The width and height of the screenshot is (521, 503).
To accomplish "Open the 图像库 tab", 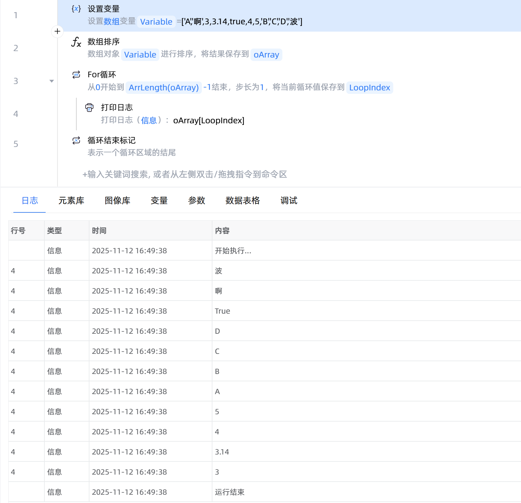I will coord(117,201).
